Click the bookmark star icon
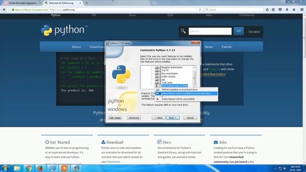 267,10
